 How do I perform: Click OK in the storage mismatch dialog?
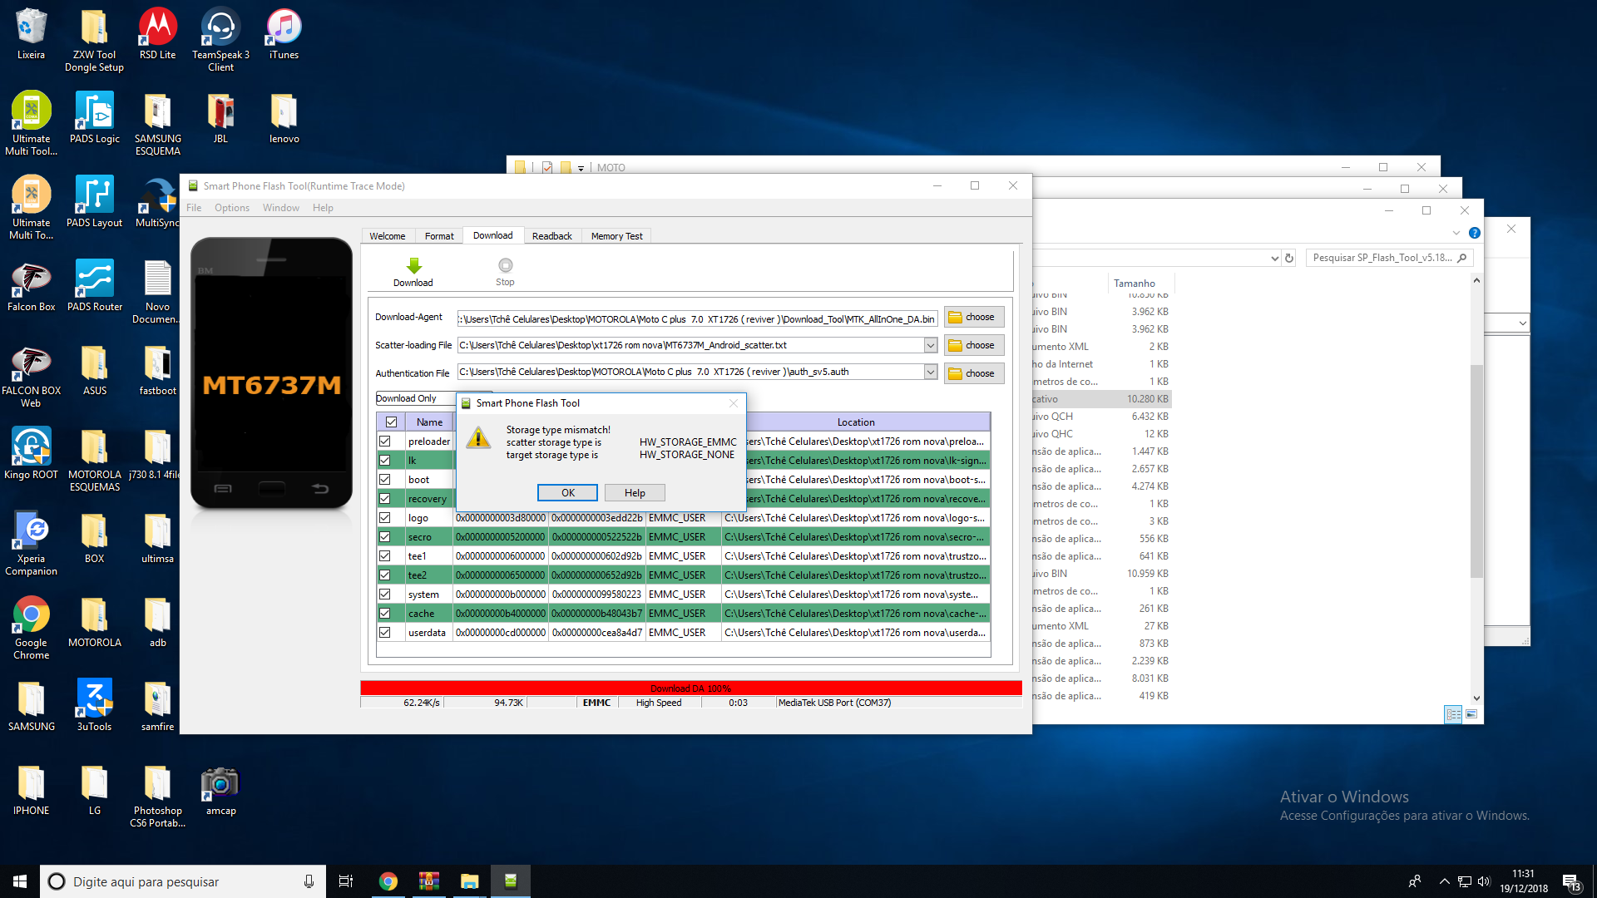coord(568,493)
